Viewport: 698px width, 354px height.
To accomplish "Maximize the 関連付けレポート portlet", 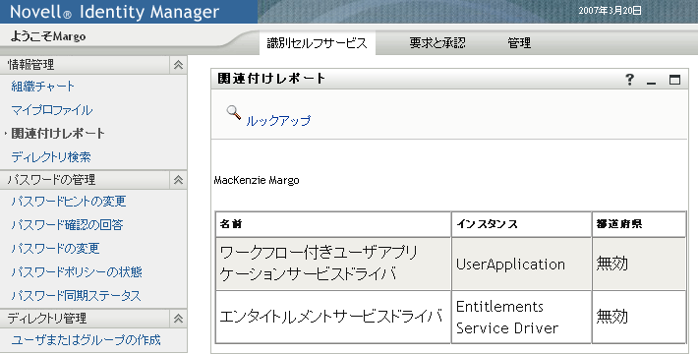I will (674, 80).
